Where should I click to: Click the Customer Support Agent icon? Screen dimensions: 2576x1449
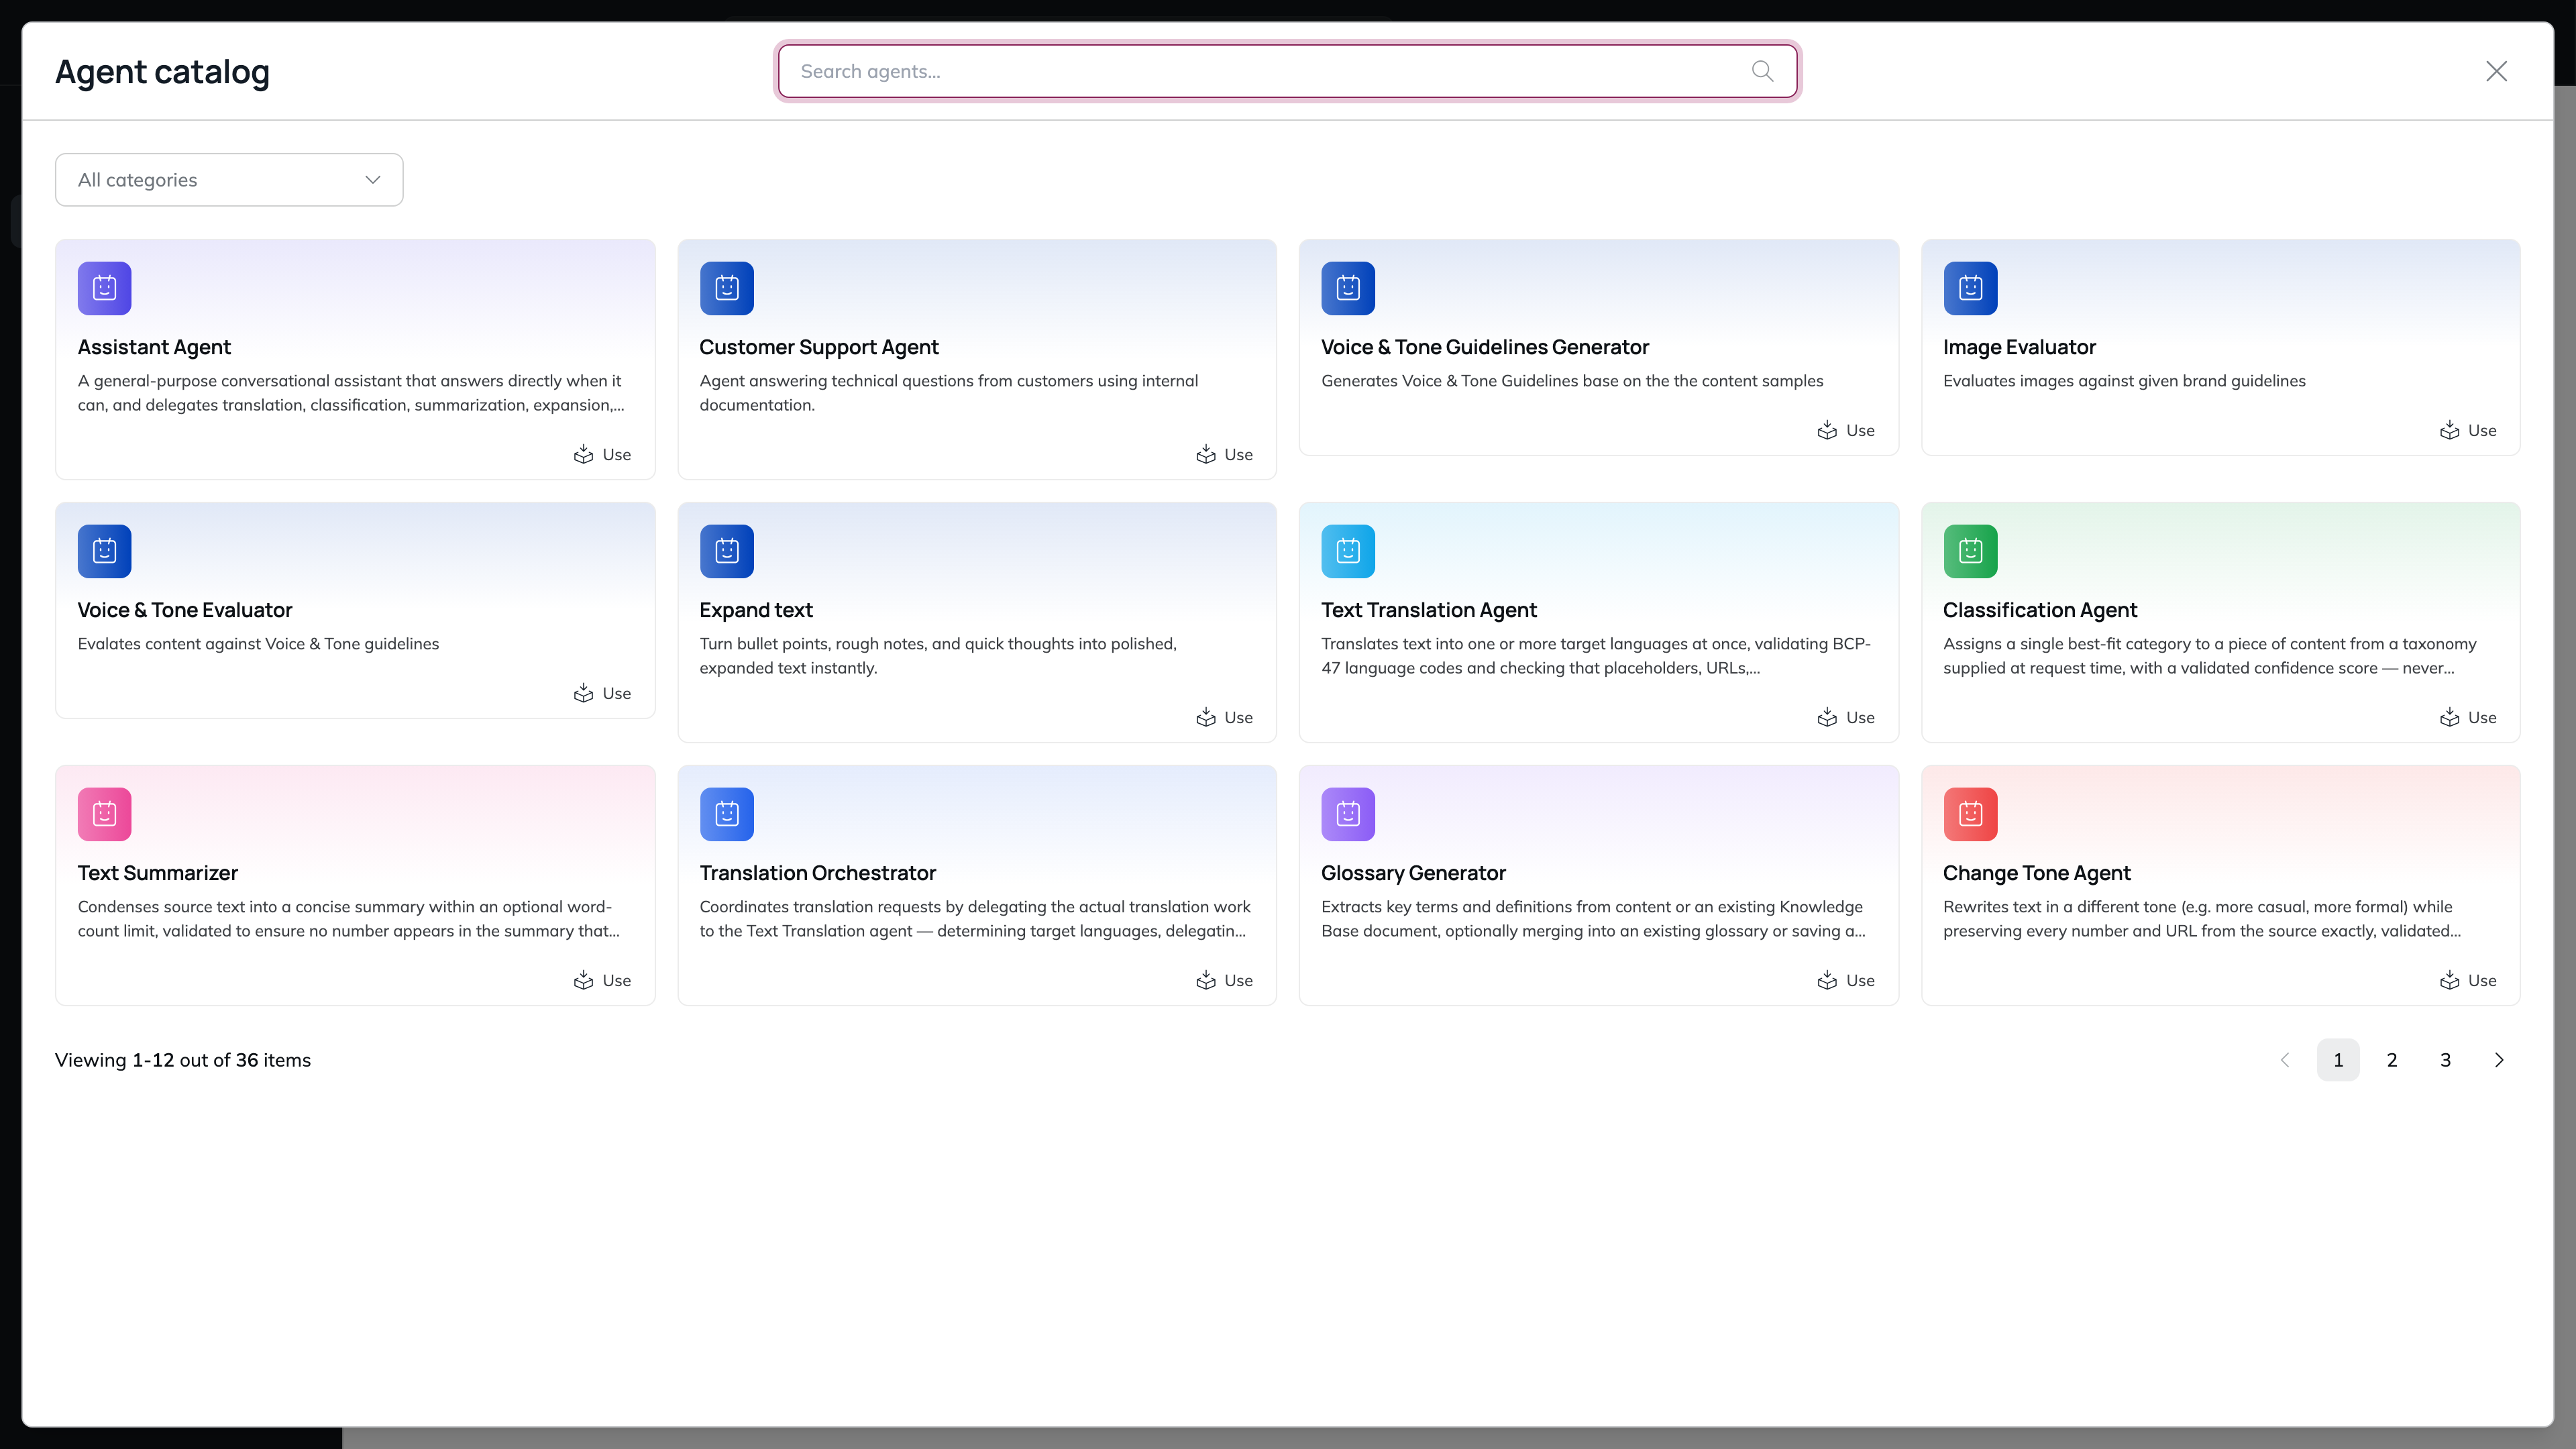727,288
